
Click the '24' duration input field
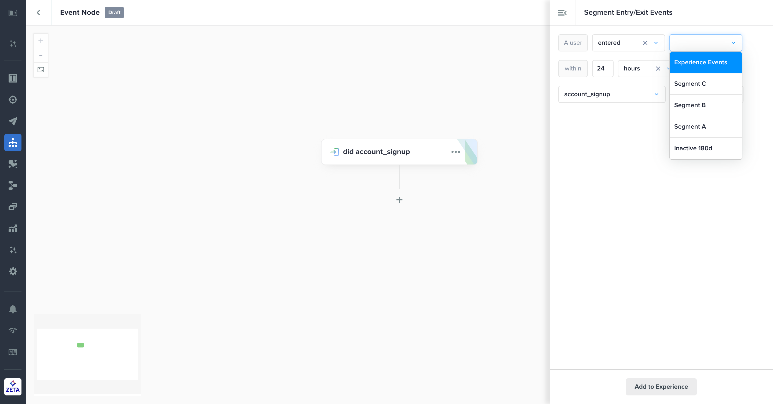(x=602, y=69)
